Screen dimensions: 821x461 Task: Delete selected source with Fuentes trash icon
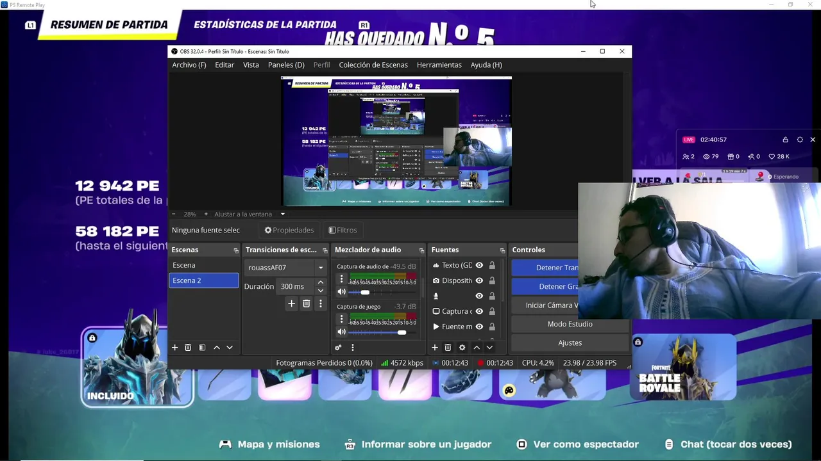pos(448,347)
